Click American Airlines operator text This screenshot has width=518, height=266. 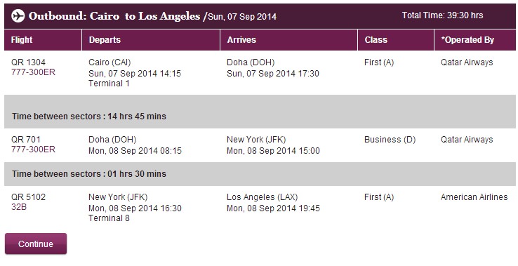click(474, 197)
